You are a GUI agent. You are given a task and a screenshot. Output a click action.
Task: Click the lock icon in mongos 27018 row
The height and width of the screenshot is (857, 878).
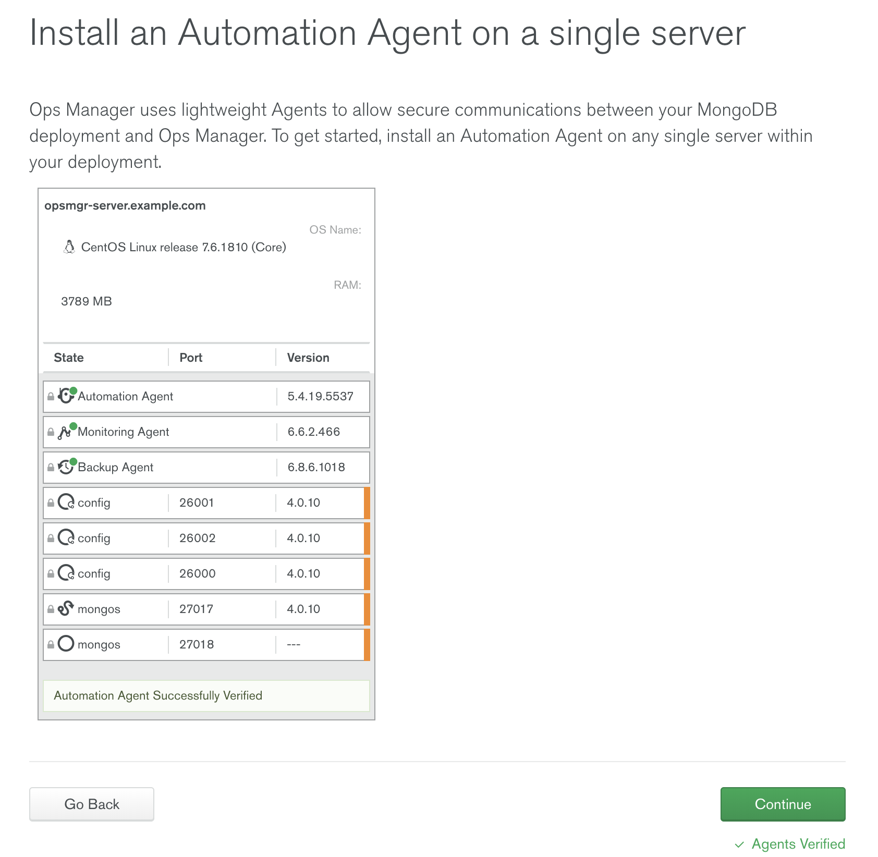point(51,645)
